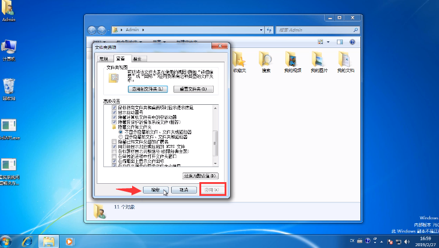Open Explorer help via the blue question mark

pos(353,42)
